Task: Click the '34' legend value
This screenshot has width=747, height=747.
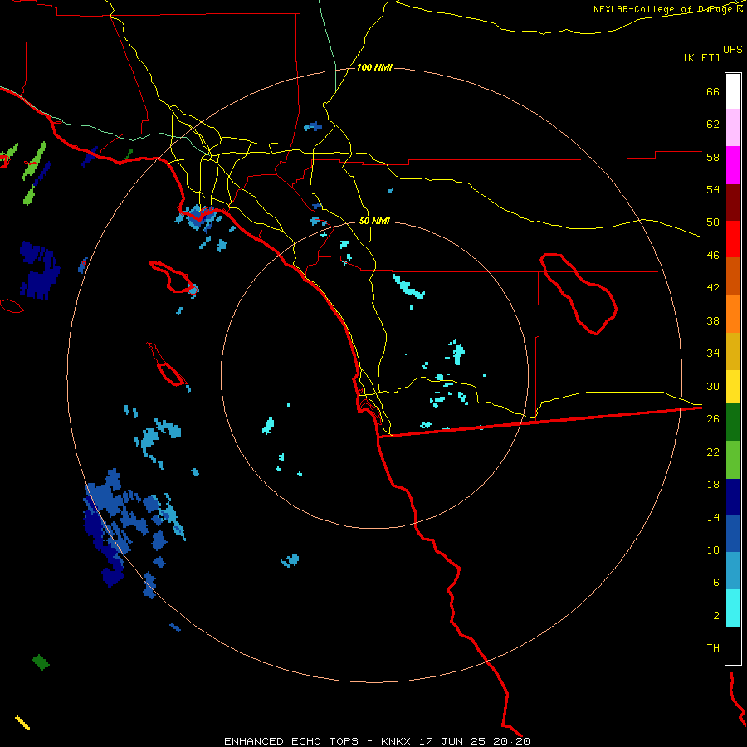Action: point(713,354)
